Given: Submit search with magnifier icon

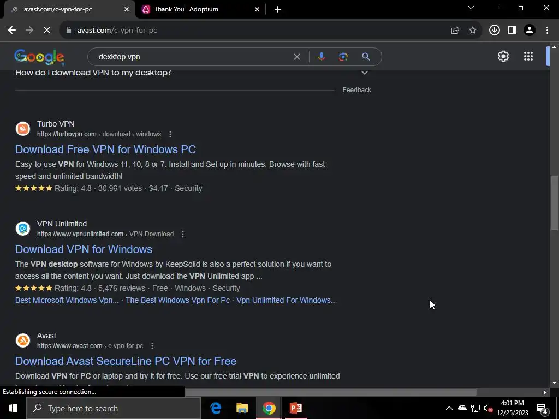Looking at the screenshot, I should coord(366,57).
